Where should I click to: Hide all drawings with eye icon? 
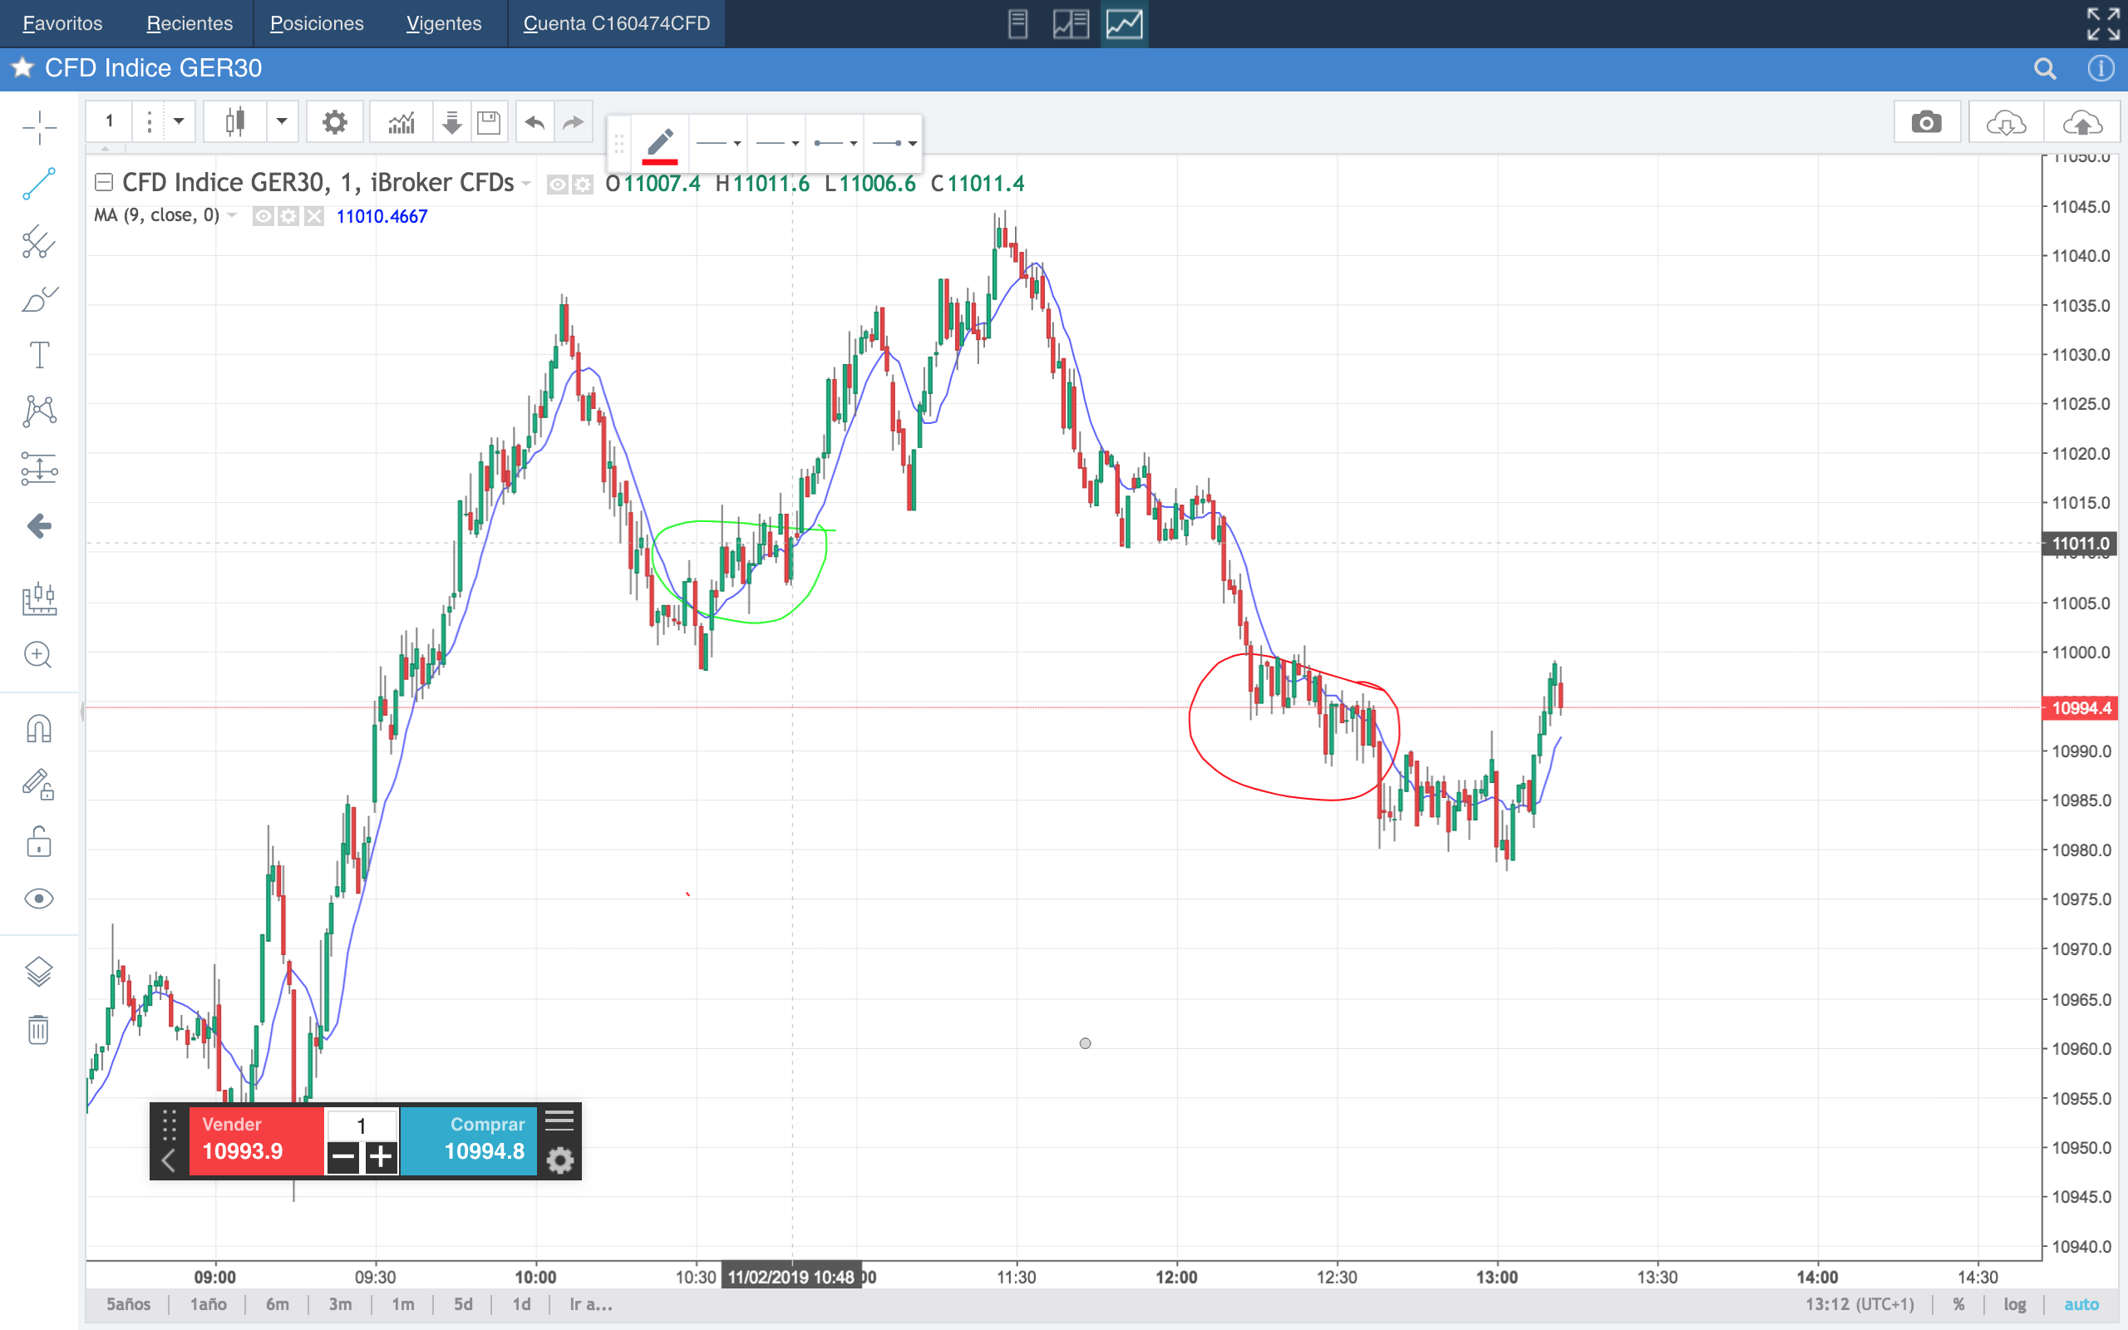point(39,898)
